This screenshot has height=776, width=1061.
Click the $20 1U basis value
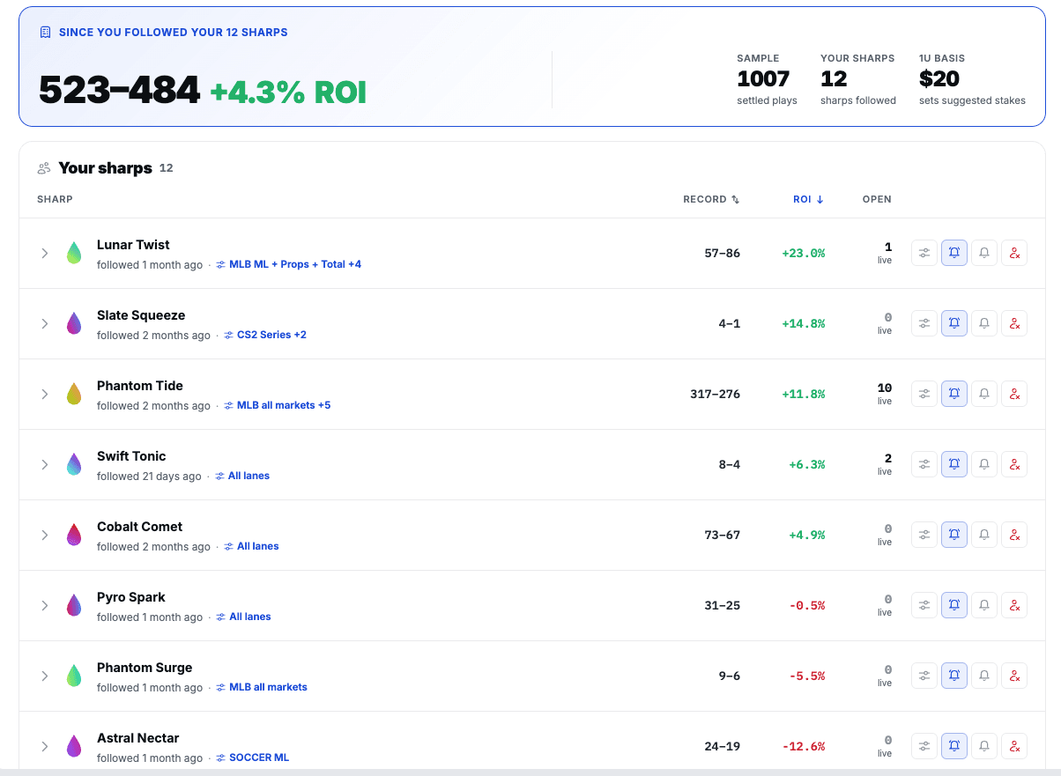939,79
